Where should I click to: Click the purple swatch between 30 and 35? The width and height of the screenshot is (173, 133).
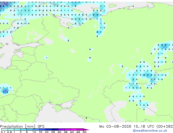61,129
